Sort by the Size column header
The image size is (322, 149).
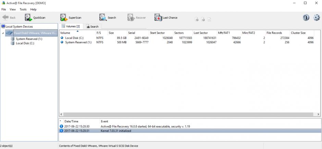pos(117,33)
